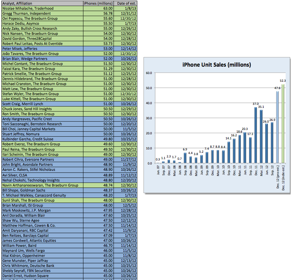
Task: Select David Gordon, Three28Capital cell
Action: 42,39
